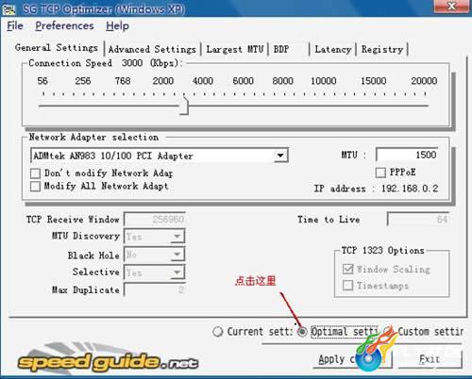Check Don't modify Network Adapters option
The height and width of the screenshot is (379, 472).
coord(35,173)
